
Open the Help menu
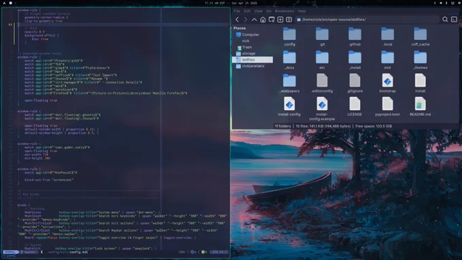point(302,11)
